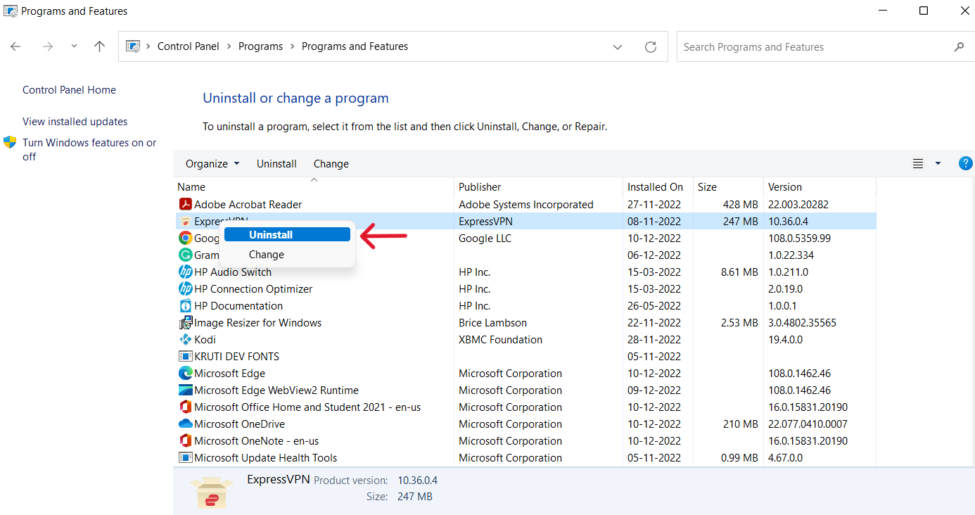The image size is (975, 515).
Task: Click the Programs breadcrumb
Action: [260, 46]
